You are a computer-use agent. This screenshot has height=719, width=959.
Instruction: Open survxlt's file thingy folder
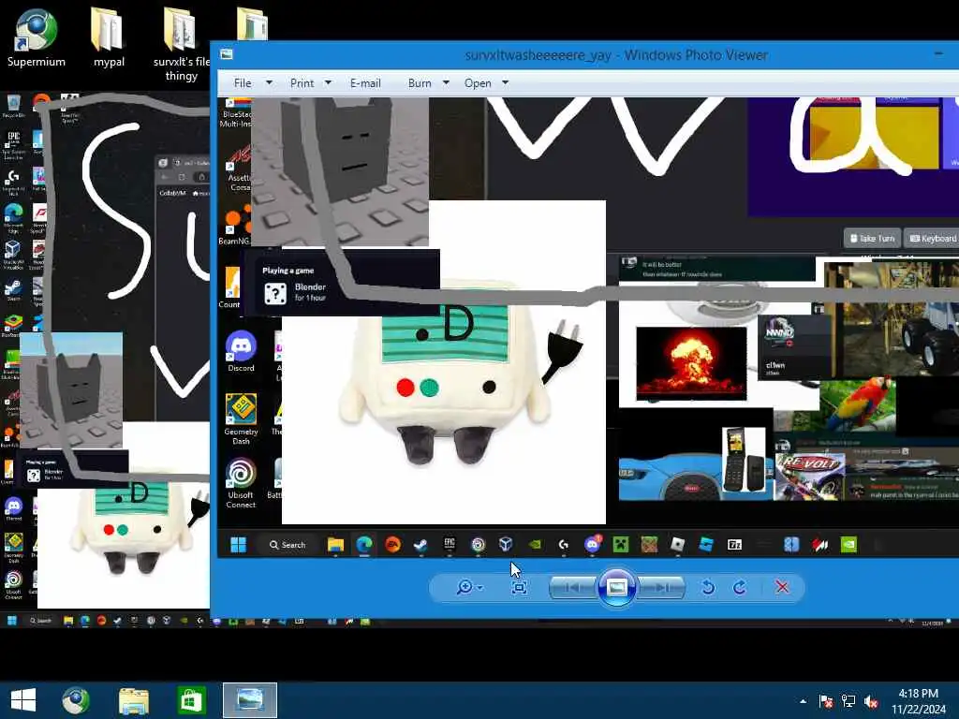click(181, 45)
